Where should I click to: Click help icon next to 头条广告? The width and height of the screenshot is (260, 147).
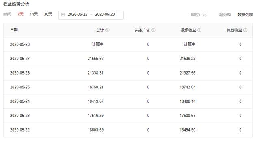pos(154,30)
